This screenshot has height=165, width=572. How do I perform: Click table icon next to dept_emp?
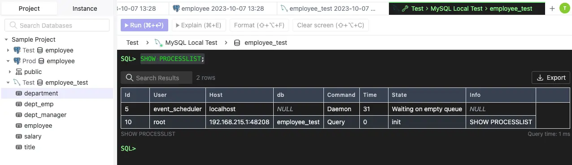click(19, 104)
